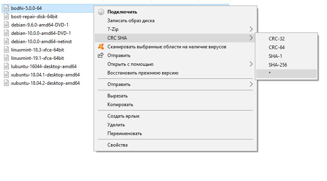Expand the lower Отправить submenu arrow

tap(251, 84)
